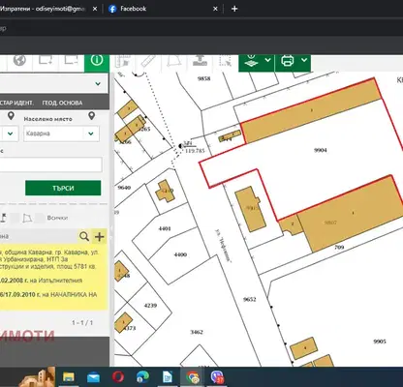The image size is (403, 387).
Task: Click the 1 - 1 / 1 pagination text
Action: (82, 322)
